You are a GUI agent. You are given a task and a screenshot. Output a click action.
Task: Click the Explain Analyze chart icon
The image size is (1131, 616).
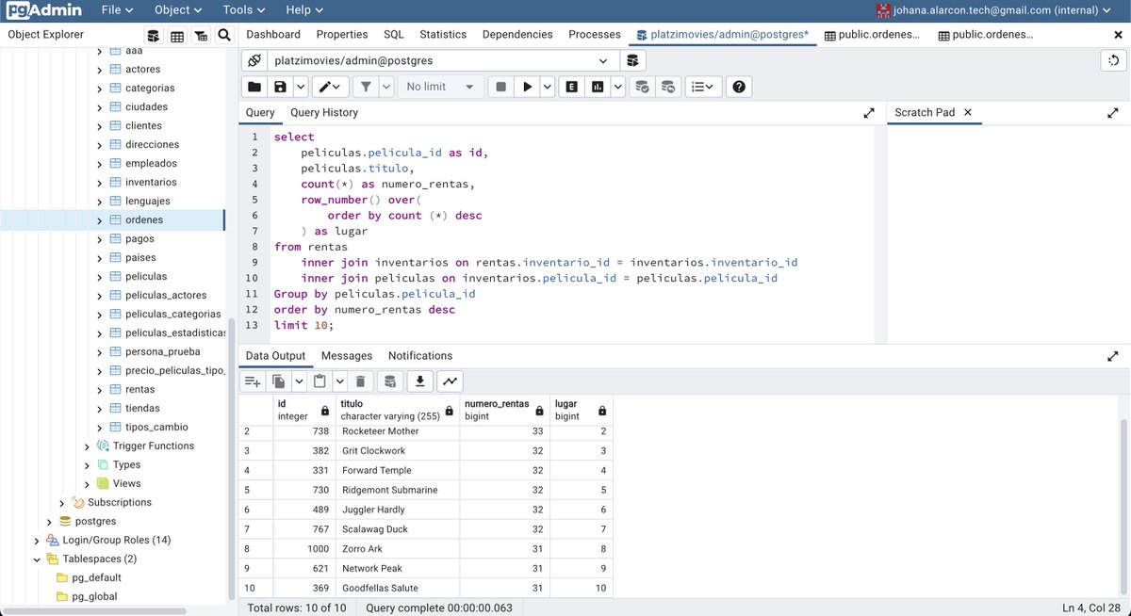pos(598,87)
